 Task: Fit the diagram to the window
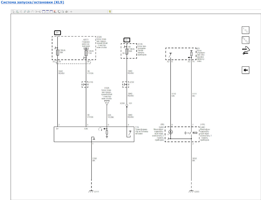(43, 12)
